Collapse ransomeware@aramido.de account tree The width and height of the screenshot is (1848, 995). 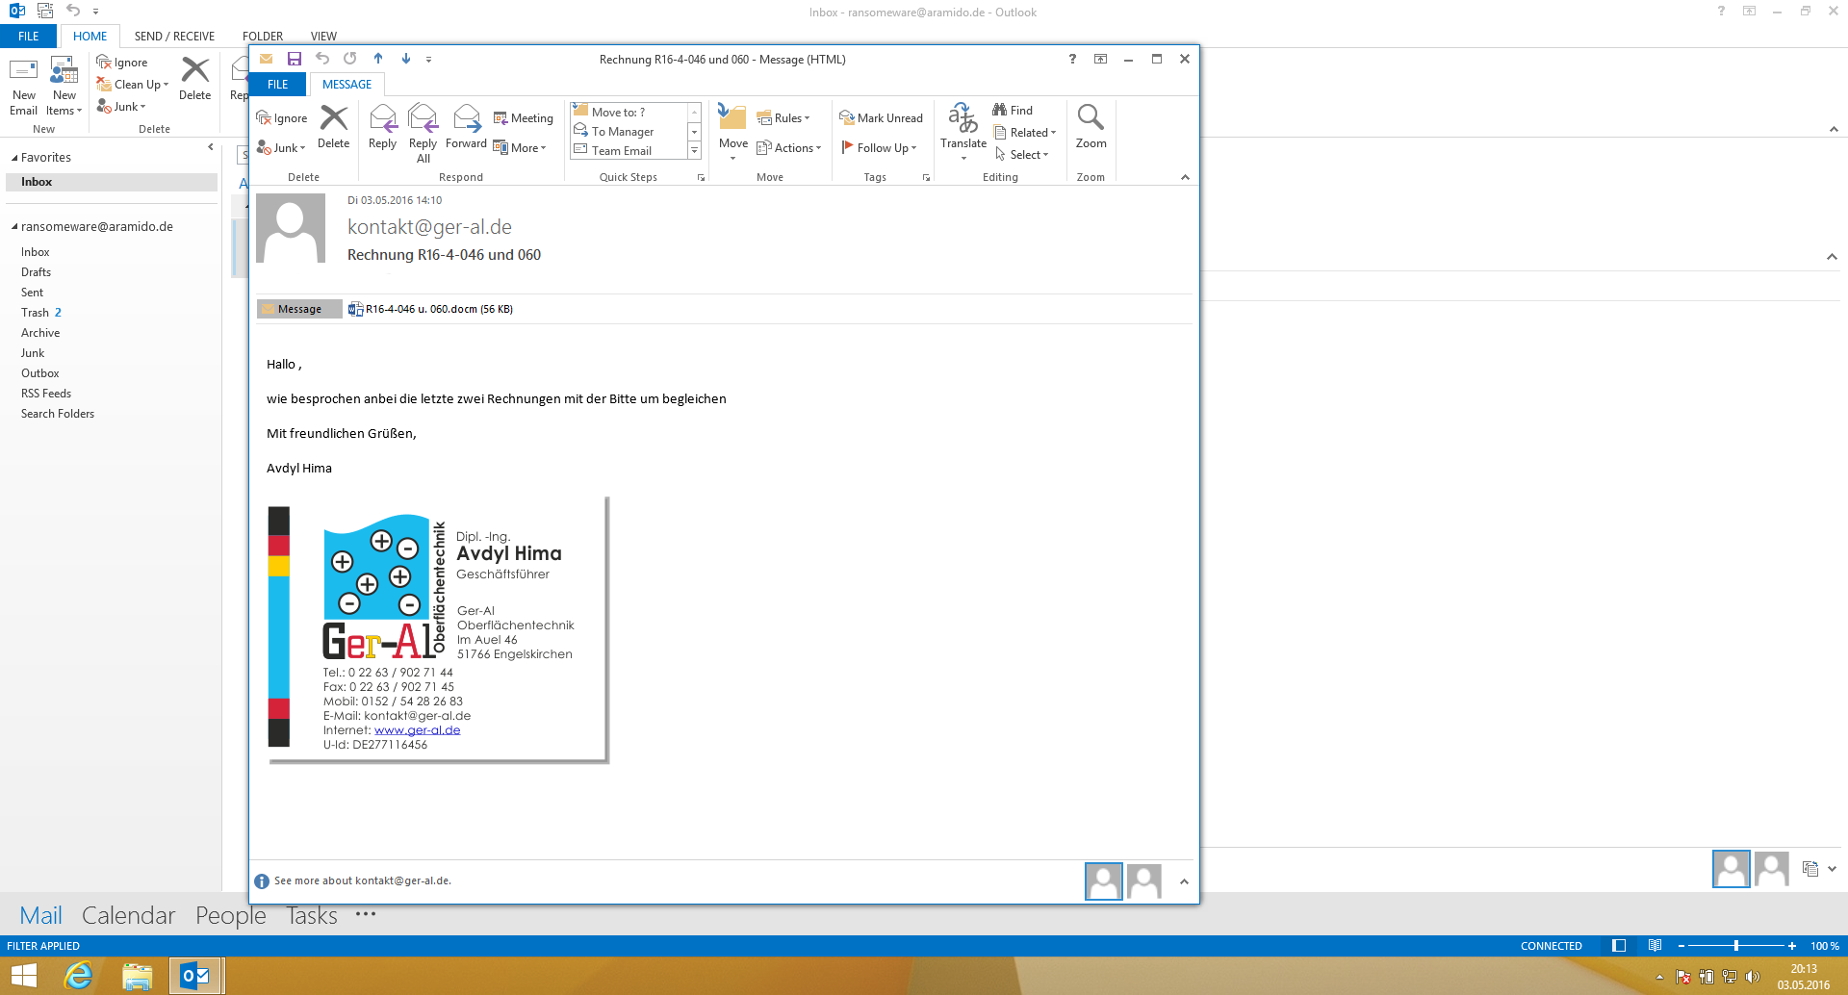point(14,227)
